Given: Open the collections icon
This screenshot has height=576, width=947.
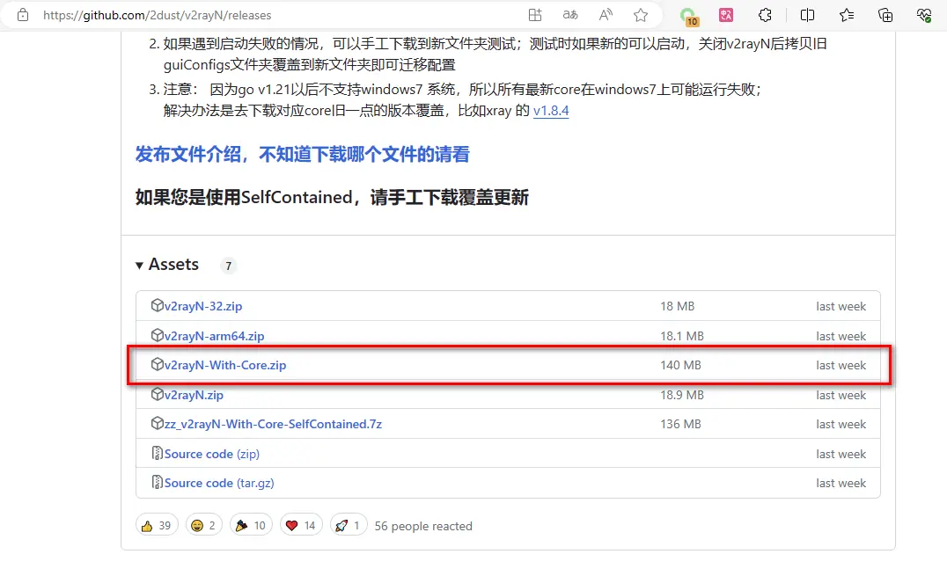Looking at the screenshot, I should [885, 15].
